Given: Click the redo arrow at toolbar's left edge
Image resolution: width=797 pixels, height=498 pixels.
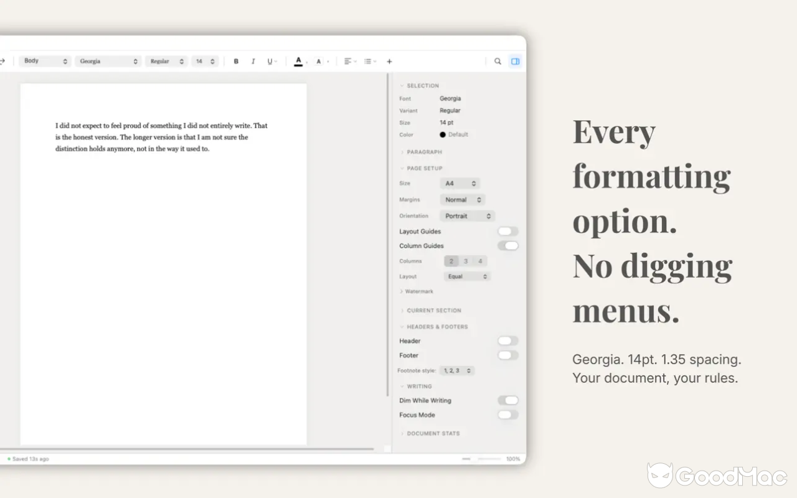Looking at the screenshot, I should (x=2, y=61).
